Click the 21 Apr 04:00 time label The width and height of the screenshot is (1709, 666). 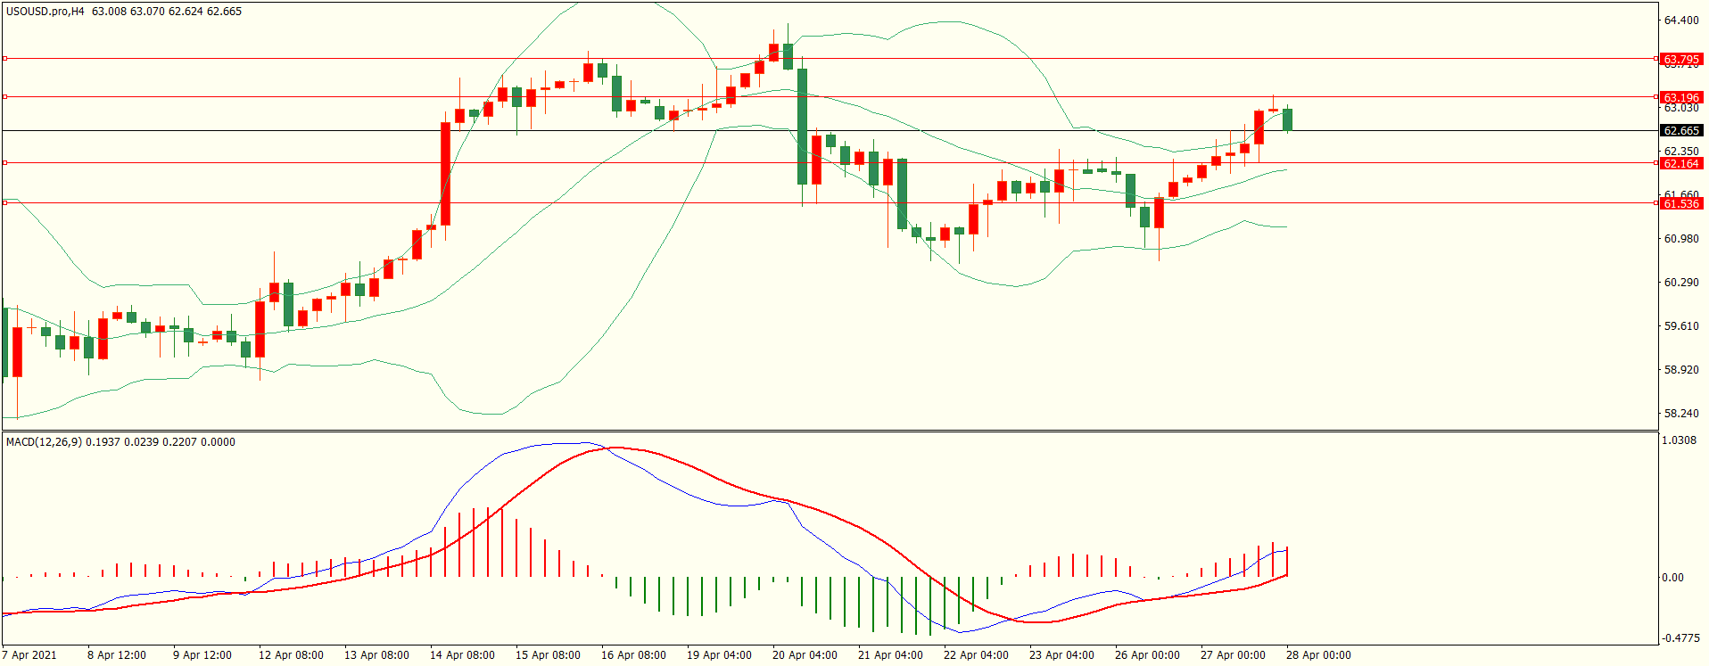(890, 655)
